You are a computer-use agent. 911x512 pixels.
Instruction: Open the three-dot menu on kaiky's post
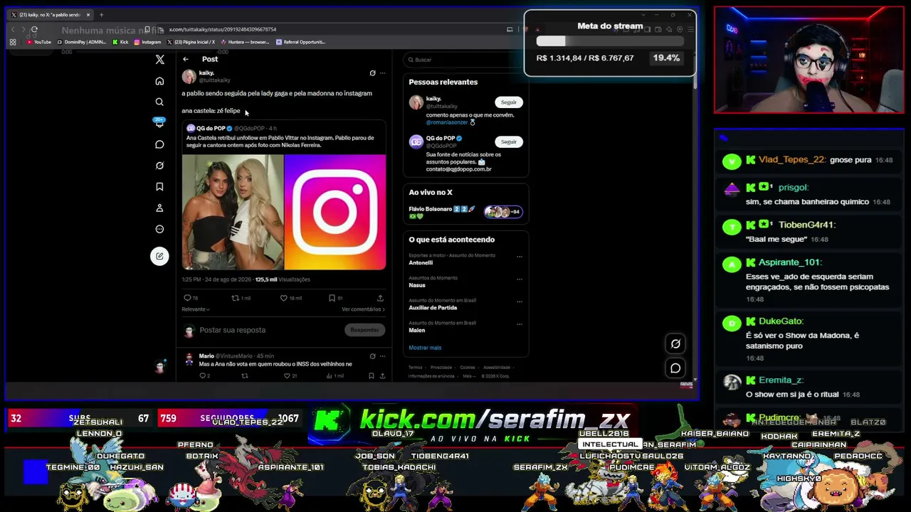(x=382, y=73)
